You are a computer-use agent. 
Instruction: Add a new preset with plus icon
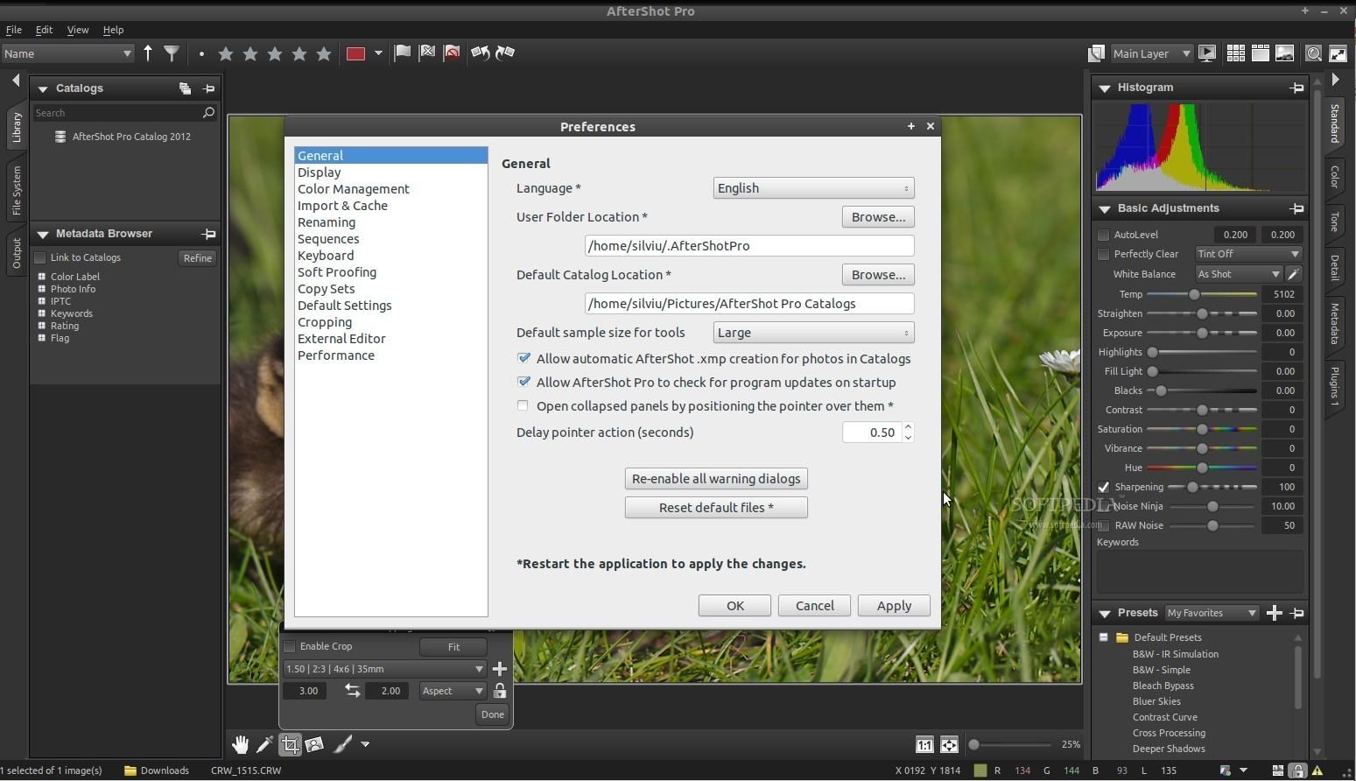[1275, 613]
